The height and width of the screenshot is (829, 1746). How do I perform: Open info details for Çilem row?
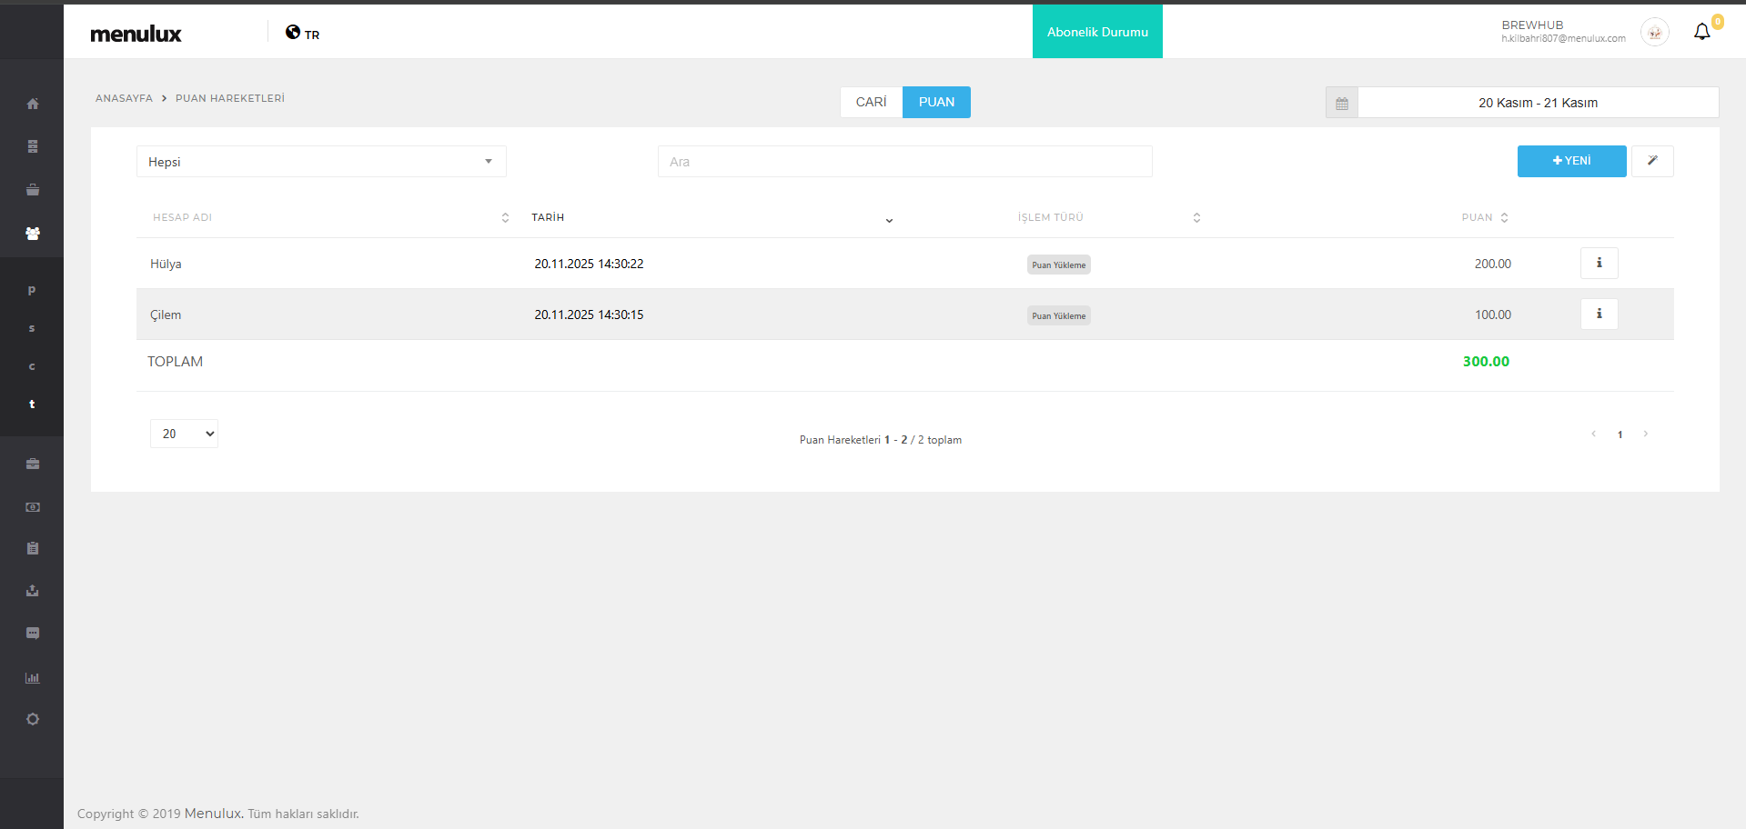1599,315
